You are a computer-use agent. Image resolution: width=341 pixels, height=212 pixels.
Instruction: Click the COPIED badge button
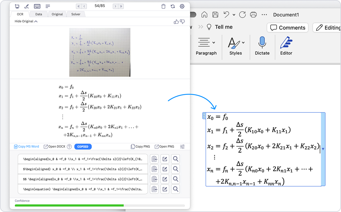[83, 147]
